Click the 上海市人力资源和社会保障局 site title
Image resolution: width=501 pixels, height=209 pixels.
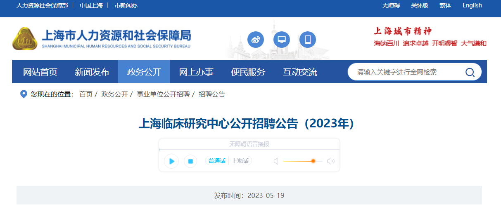[x=116, y=39]
